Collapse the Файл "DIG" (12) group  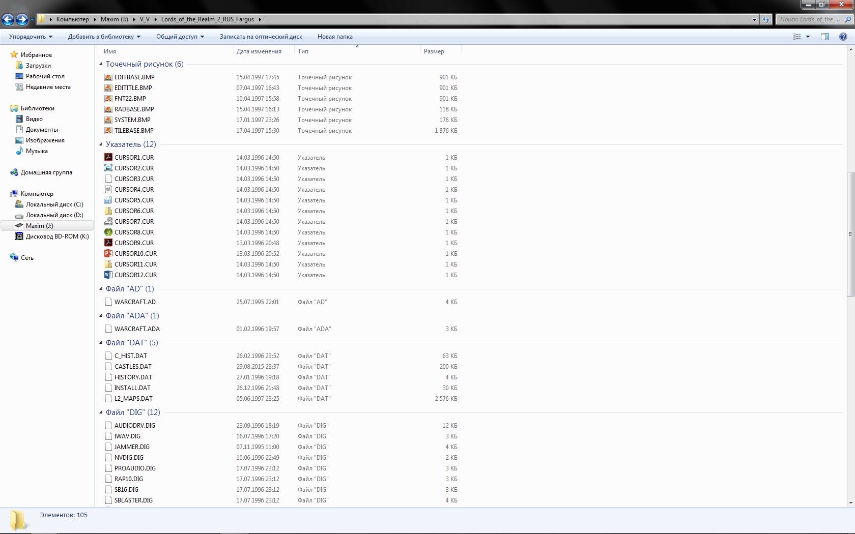[101, 412]
